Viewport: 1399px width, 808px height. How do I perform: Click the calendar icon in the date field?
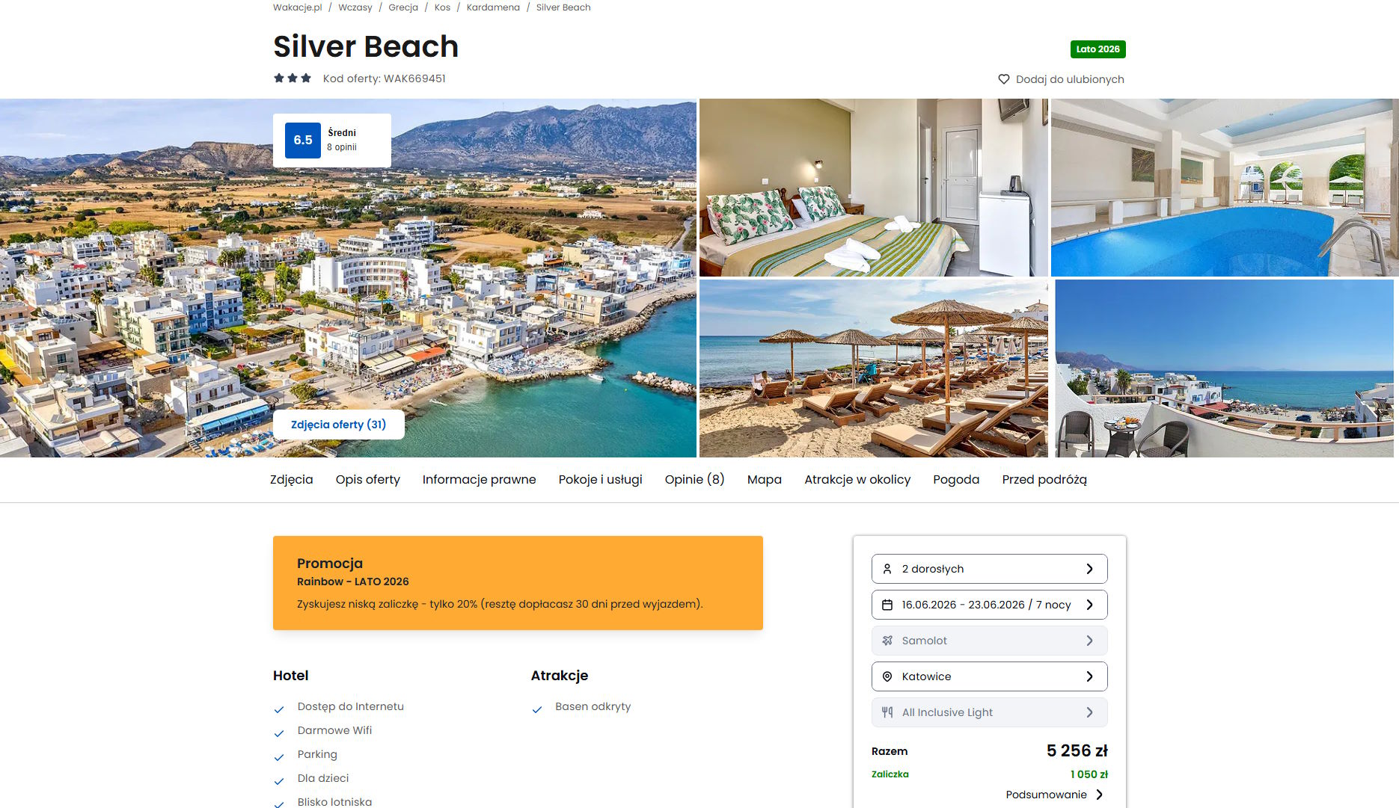tap(887, 605)
